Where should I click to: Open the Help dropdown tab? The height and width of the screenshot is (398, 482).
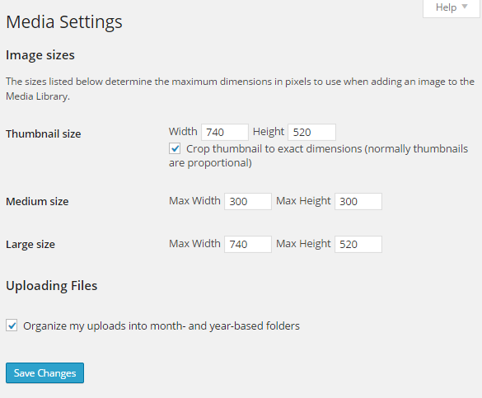pyautogui.click(x=452, y=8)
